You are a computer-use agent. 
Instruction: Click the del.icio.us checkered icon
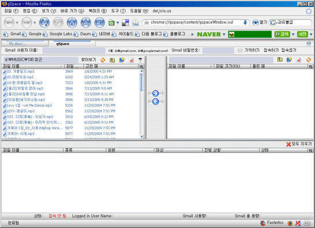pyautogui.click(x=125, y=23)
